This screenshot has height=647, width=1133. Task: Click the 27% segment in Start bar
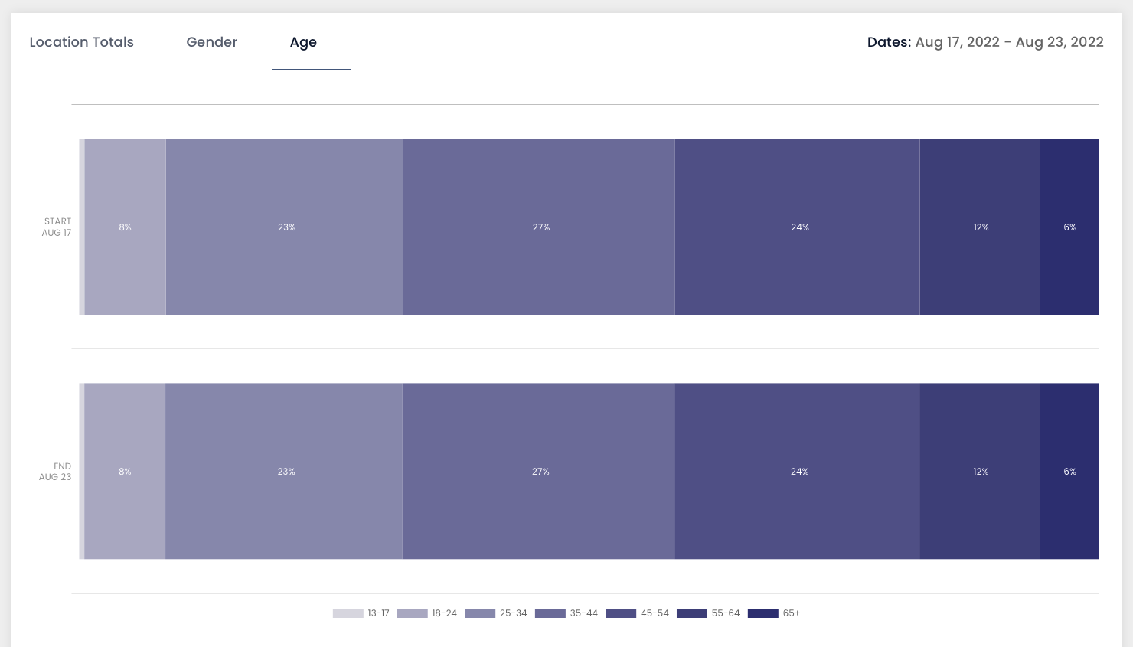[539, 227]
